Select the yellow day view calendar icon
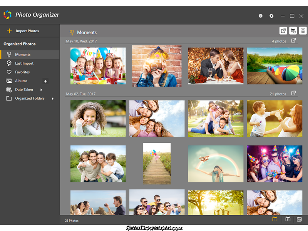 (x=275, y=219)
